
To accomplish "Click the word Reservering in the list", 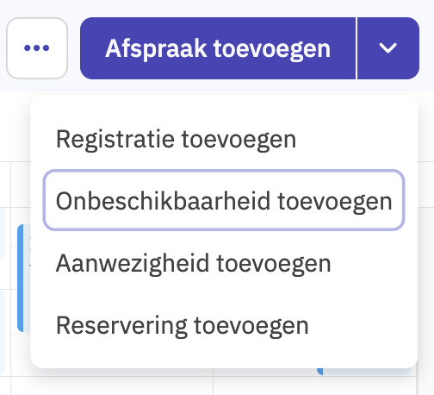I will [121, 325].
